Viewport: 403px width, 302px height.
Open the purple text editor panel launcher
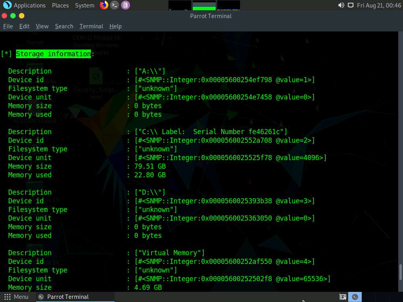tap(126, 5)
